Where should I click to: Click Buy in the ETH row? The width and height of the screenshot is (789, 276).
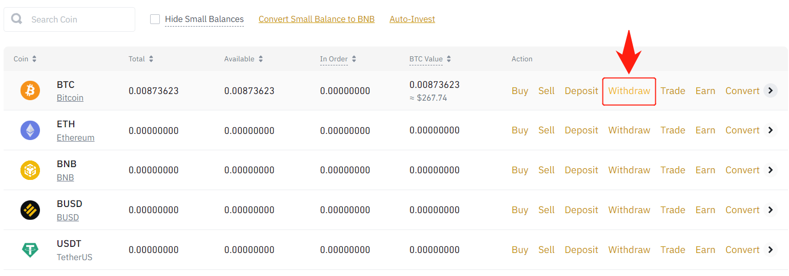click(x=520, y=130)
